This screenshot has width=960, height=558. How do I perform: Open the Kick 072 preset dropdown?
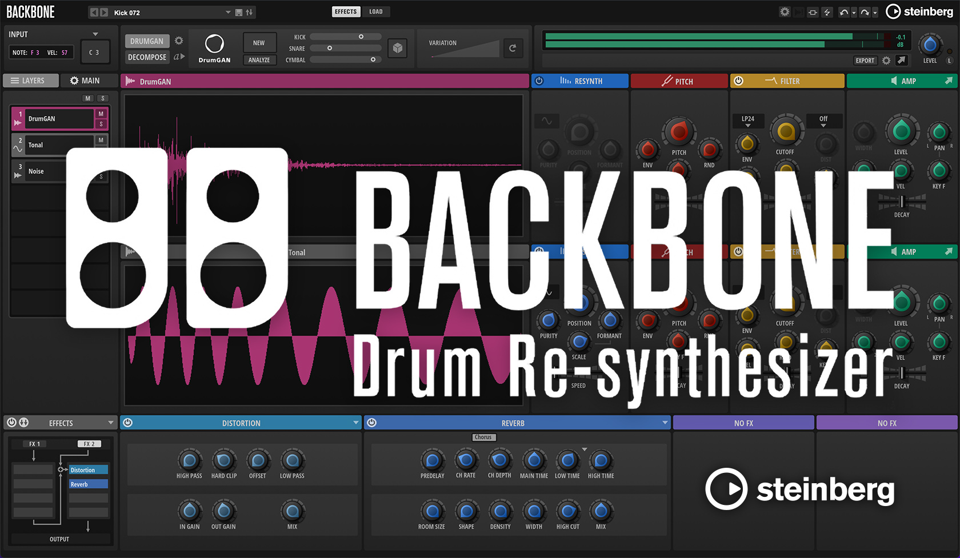pos(228,12)
